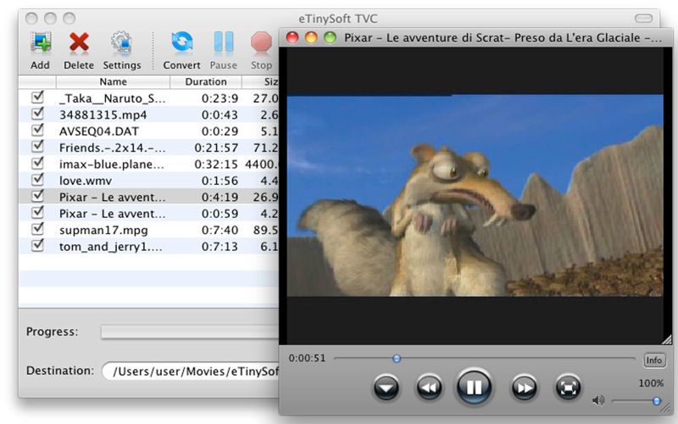Screen dimensions: 678x424
Task: Click the eTinySoft TVC toolbar toggle pill button
Action: point(643,18)
